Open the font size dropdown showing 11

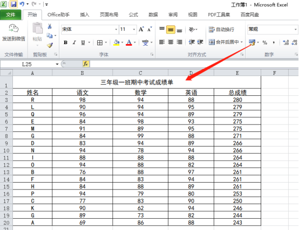point(134,30)
